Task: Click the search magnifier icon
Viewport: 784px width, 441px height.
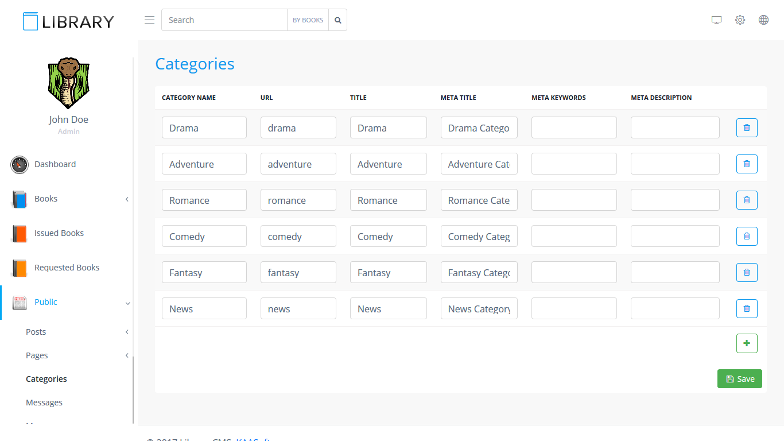Action: point(338,20)
